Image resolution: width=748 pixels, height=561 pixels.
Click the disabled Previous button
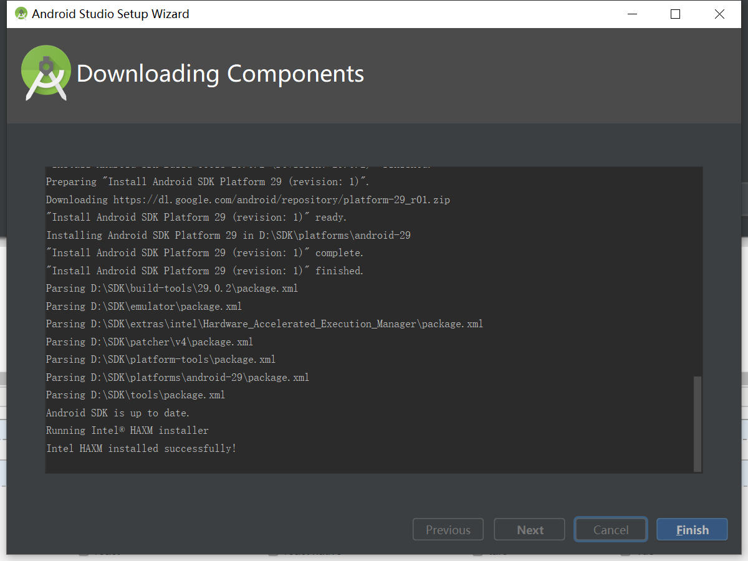(x=448, y=530)
